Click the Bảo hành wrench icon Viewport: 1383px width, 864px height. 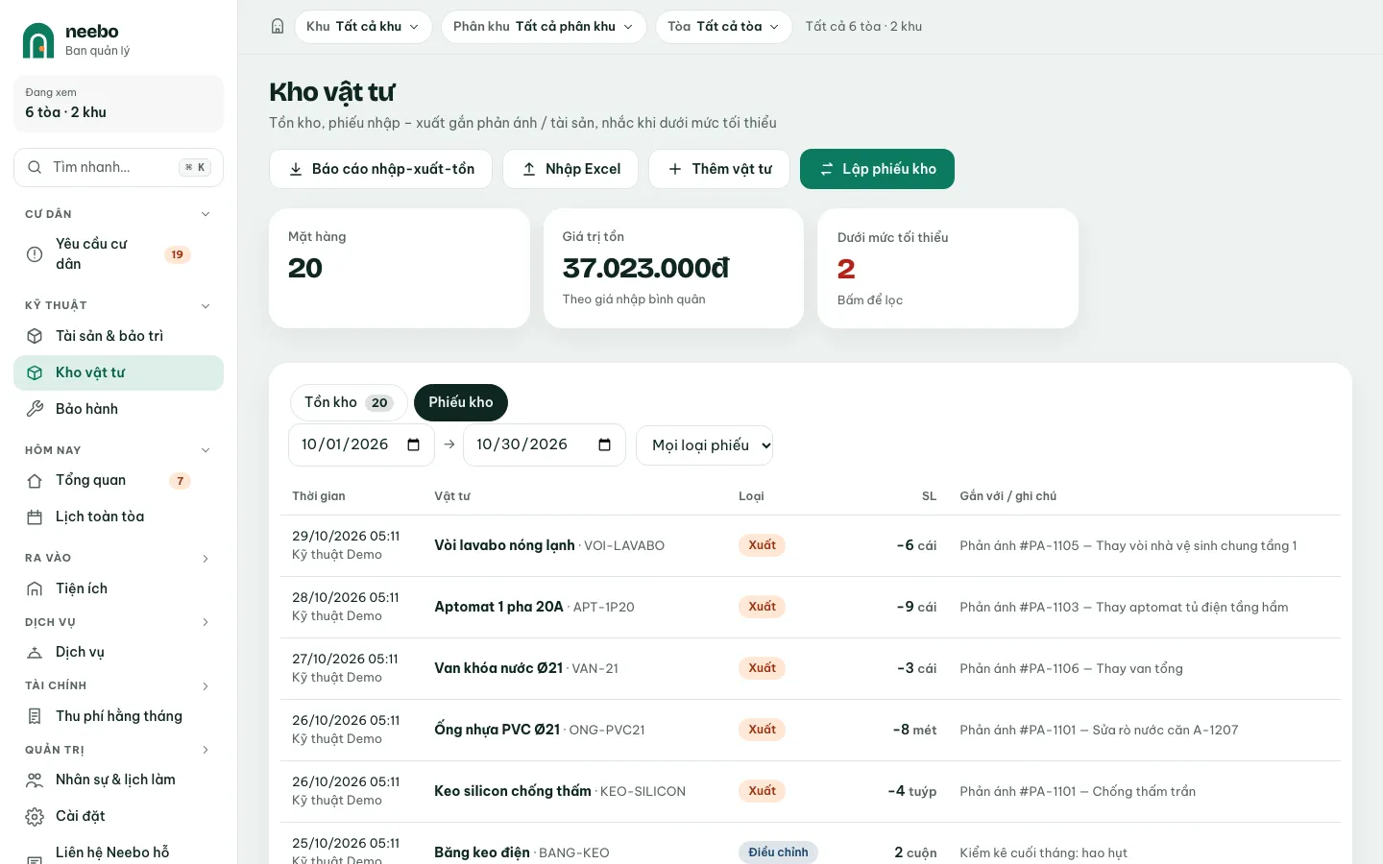point(35,409)
